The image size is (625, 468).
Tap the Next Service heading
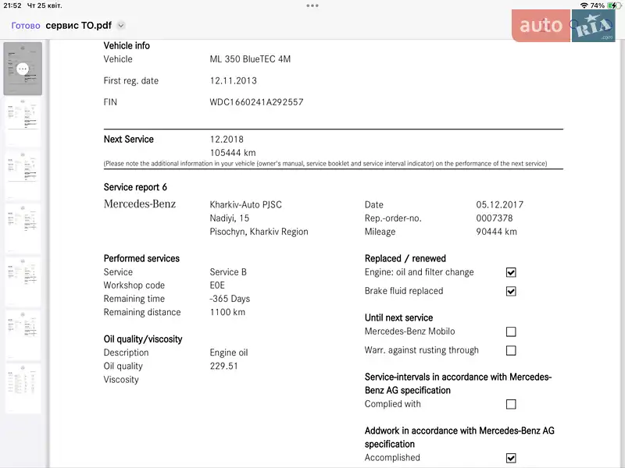(128, 140)
